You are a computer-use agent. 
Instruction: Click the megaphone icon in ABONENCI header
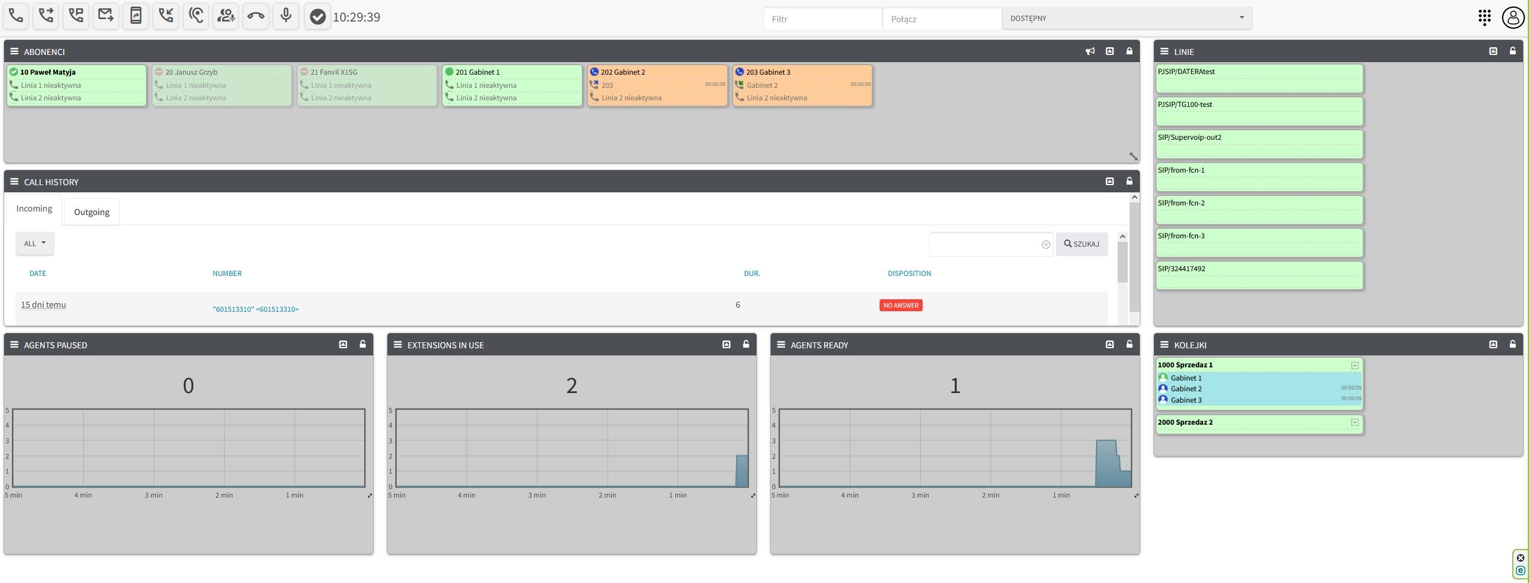tap(1090, 51)
